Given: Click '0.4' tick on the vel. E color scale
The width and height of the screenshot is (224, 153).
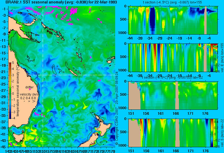Looking at the screenshot, I should click(216, 47).
